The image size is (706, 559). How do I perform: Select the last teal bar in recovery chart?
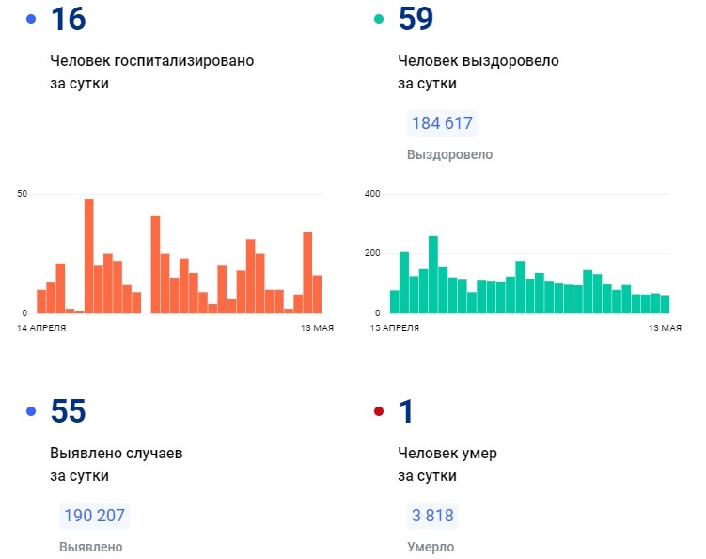665,304
